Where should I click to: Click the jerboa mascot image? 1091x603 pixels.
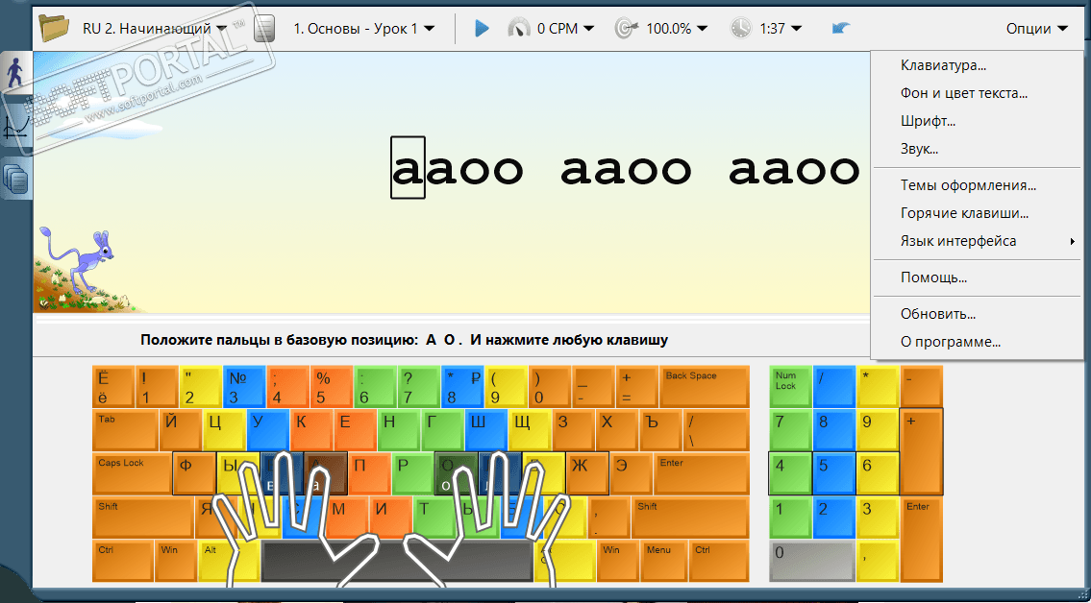point(75,260)
